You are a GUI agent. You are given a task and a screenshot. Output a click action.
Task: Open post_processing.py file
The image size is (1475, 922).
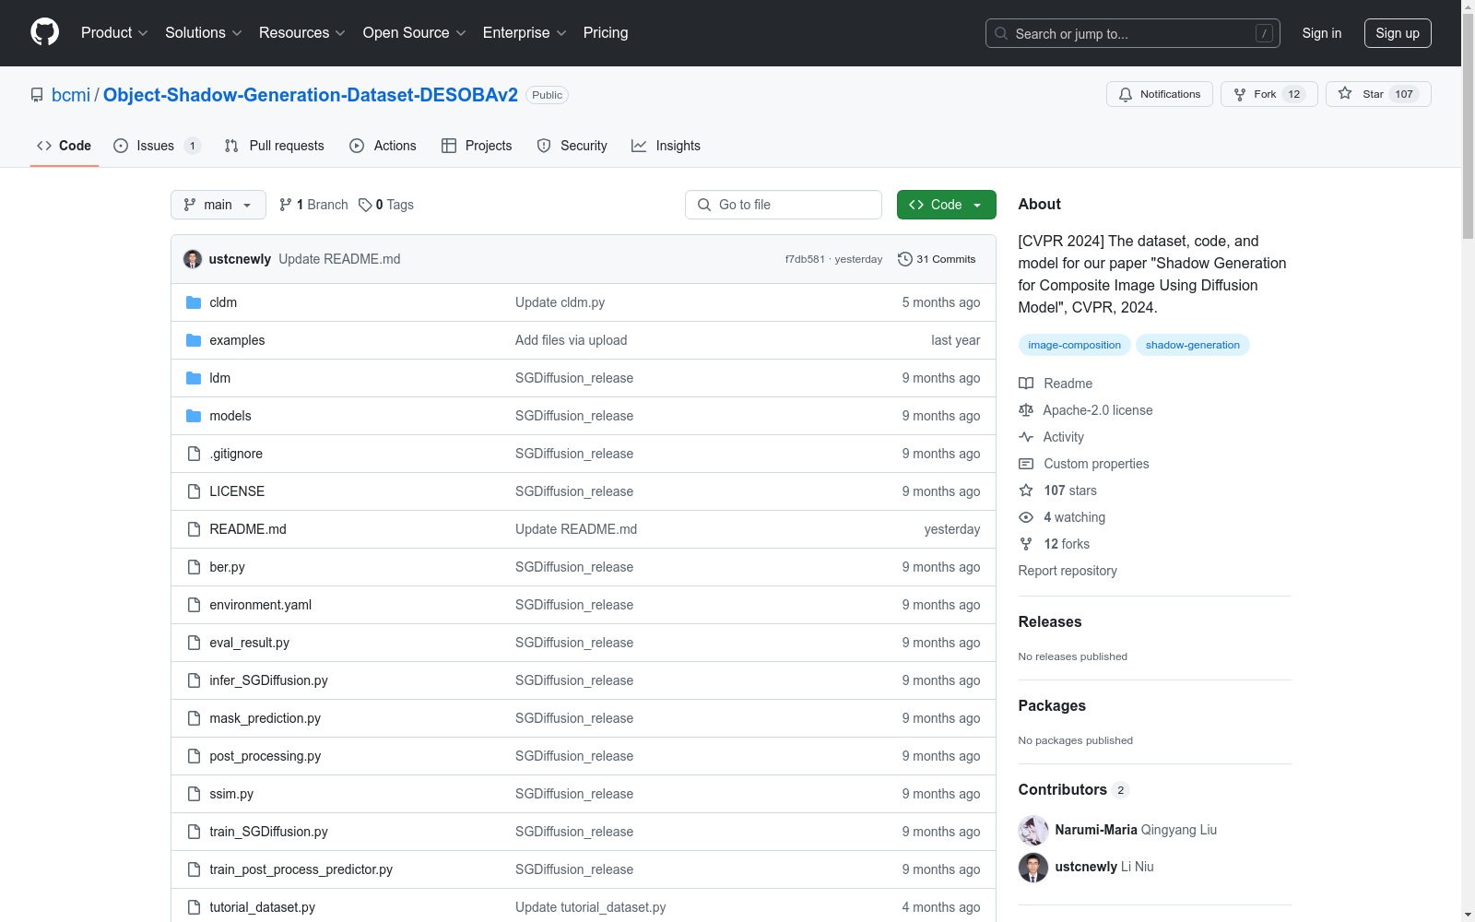tap(265, 756)
